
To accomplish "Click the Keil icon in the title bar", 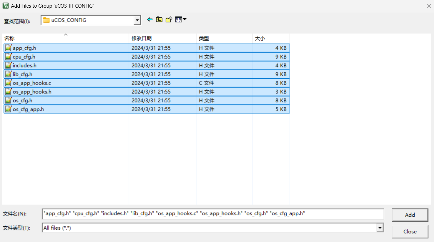I will click(x=6, y=6).
